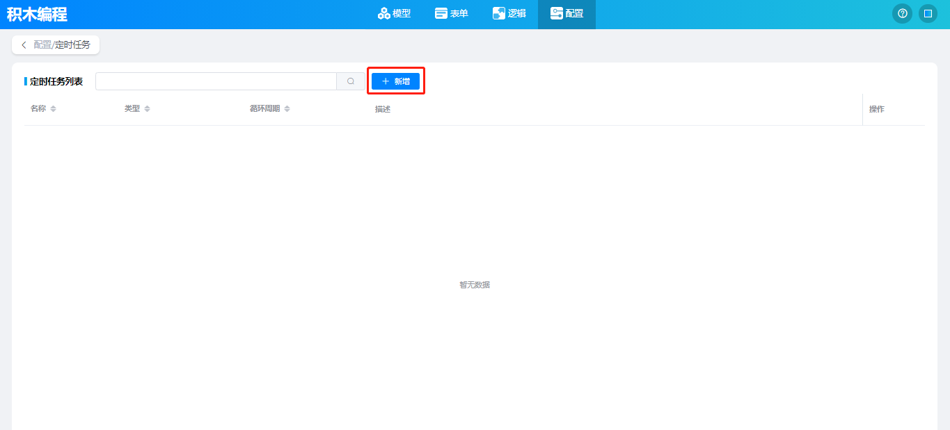Image resolution: width=950 pixels, height=430 pixels.
Task: Open the 模型 tab
Action: (394, 13)
